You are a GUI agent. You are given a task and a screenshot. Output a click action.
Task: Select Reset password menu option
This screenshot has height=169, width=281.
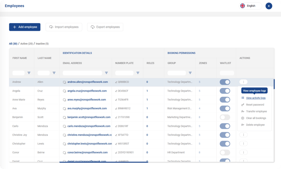pyautogui.click(x=252, y=105)
